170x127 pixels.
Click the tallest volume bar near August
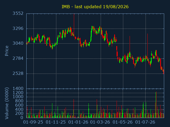click(x=156, y=105)
